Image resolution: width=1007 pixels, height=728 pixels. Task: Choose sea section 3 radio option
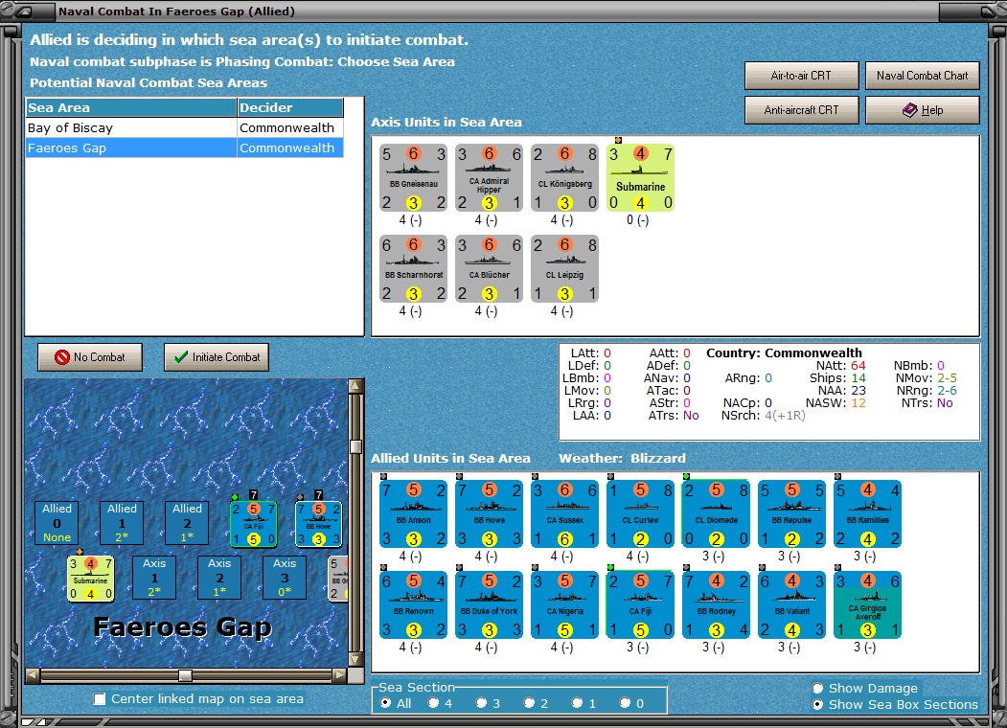point(481,703)
